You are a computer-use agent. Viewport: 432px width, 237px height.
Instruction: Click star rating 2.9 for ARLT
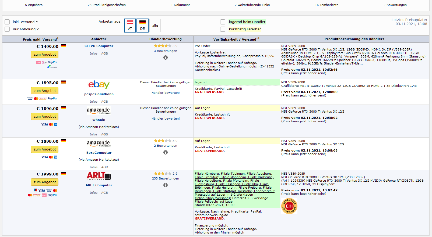pyautogui.click(x=163, y=174)
